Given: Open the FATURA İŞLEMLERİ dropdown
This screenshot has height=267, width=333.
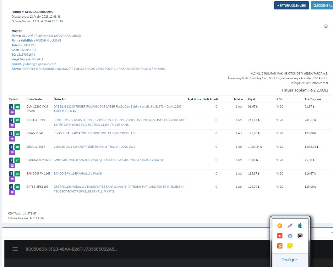Looking at the screenshot, I should 291,5.
